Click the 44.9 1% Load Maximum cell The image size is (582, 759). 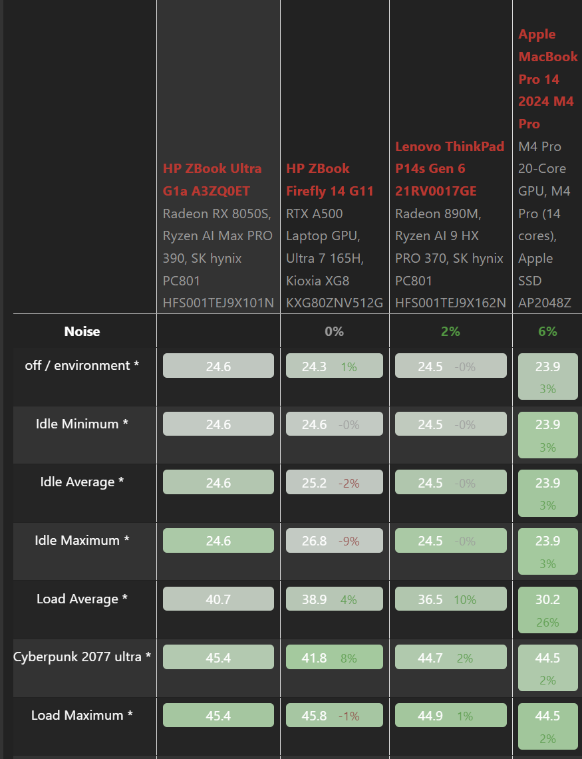(x=451, y=716)
